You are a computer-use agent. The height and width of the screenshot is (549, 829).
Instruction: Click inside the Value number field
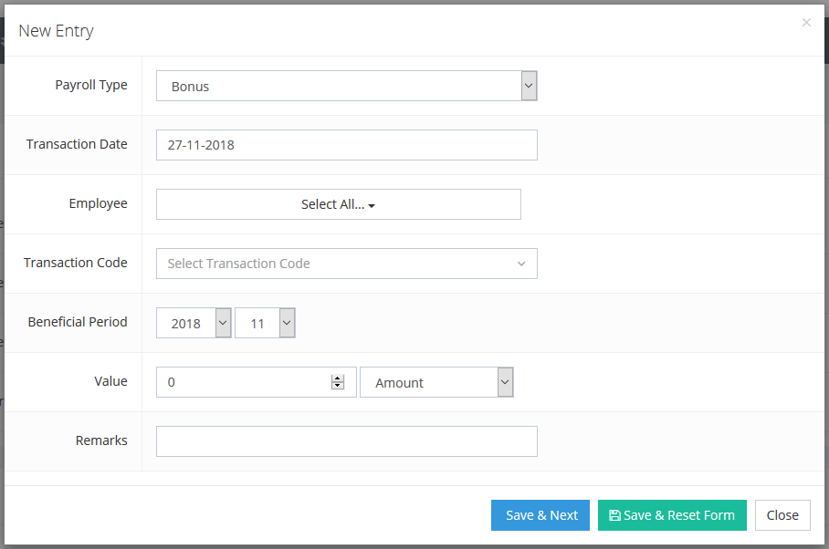click(242, 383)
